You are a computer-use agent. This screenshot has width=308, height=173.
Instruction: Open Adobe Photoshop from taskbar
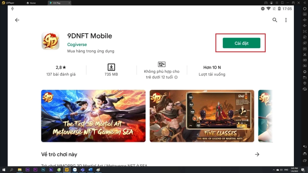click(43, 170)
